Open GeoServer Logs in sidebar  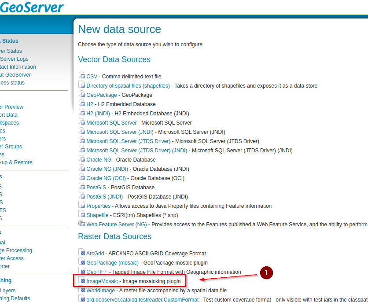[14, 59]
